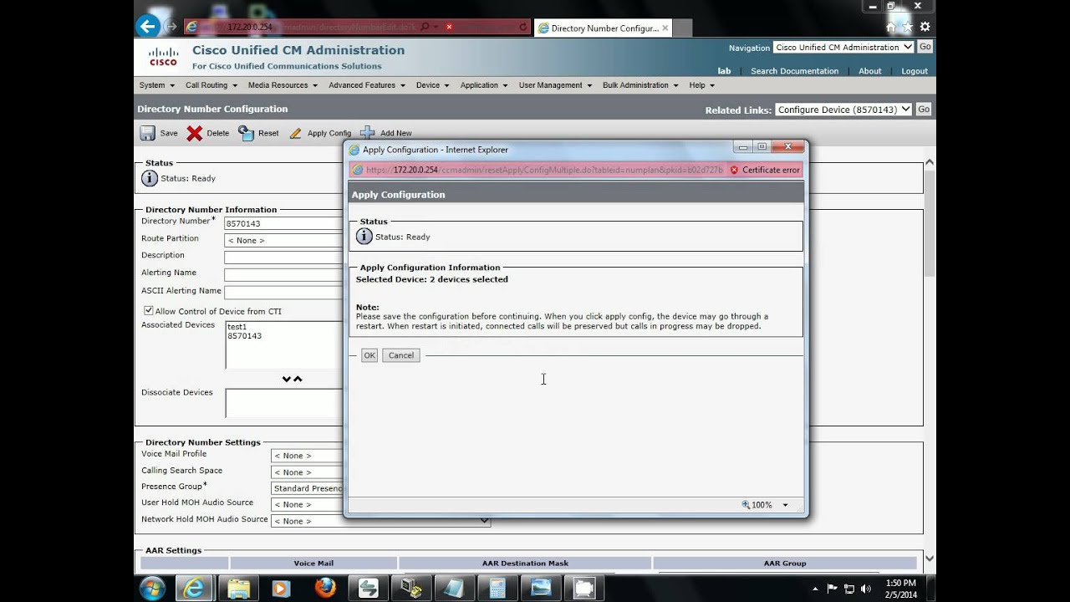
Task: Open Windows Media Player from taskbar
Action: [x=281, y=589]
